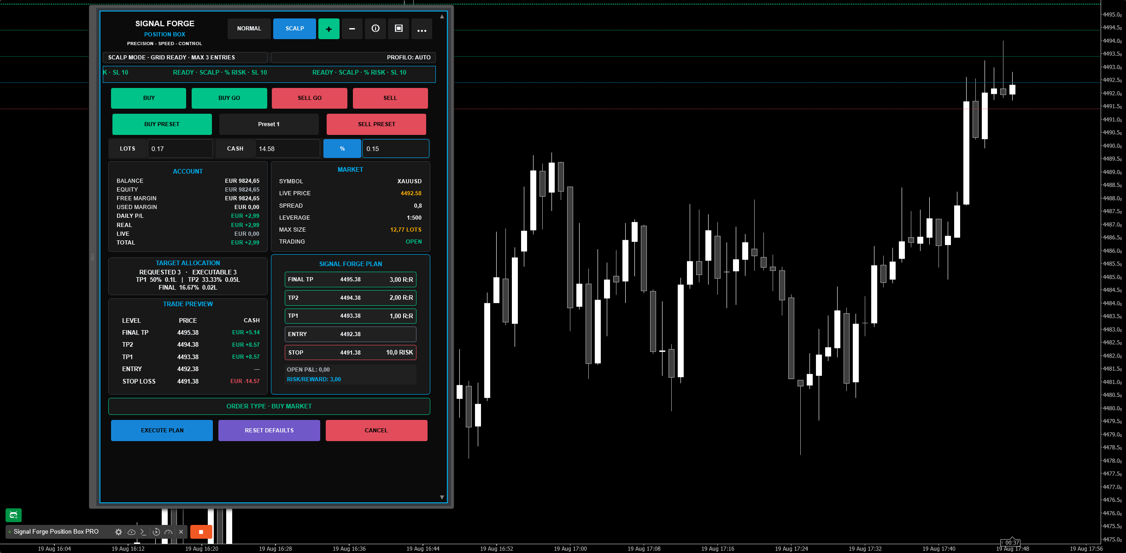Click the red SELL button

point(390,98)
